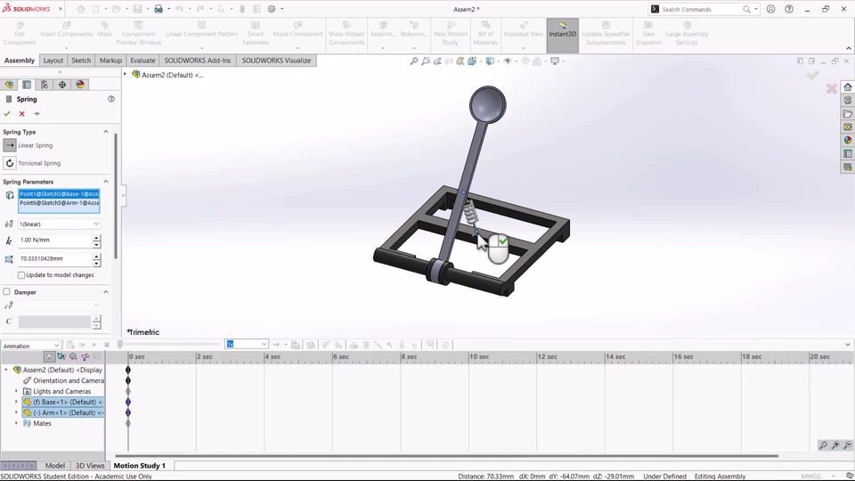Open SOLIDWORKS Resources home task pane
855x481 pixels.
point(847,87)
